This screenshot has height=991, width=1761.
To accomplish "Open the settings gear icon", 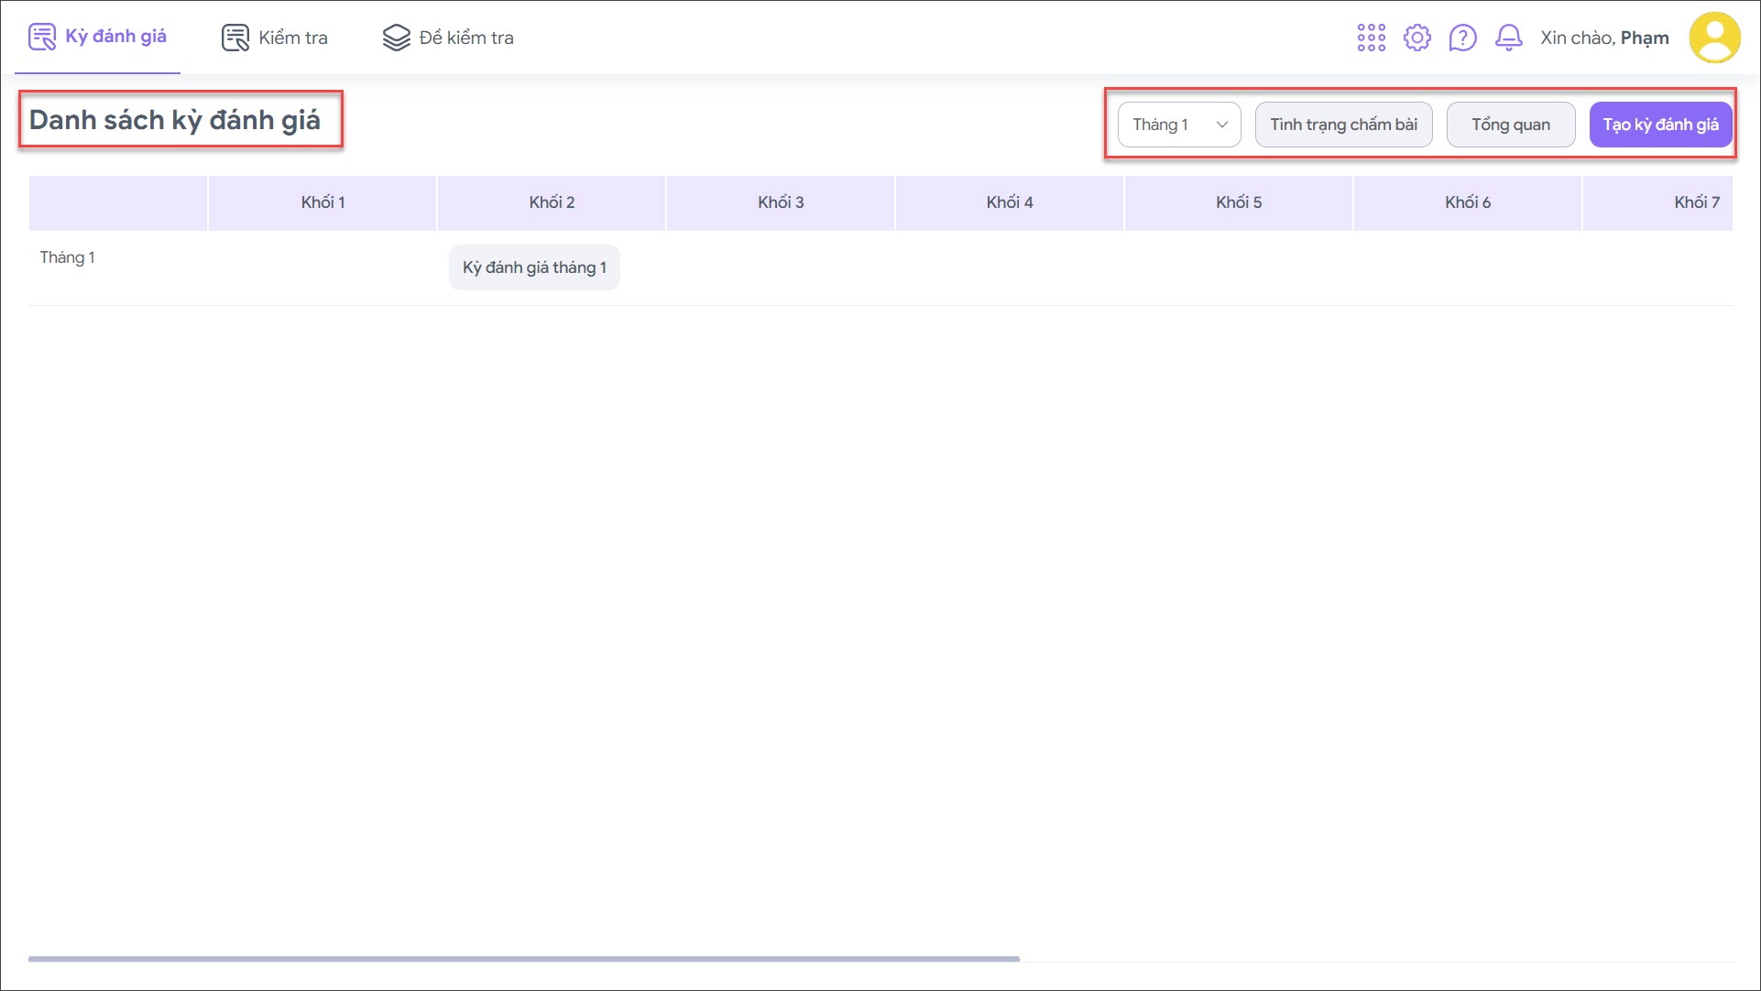I will point(1416,38).
